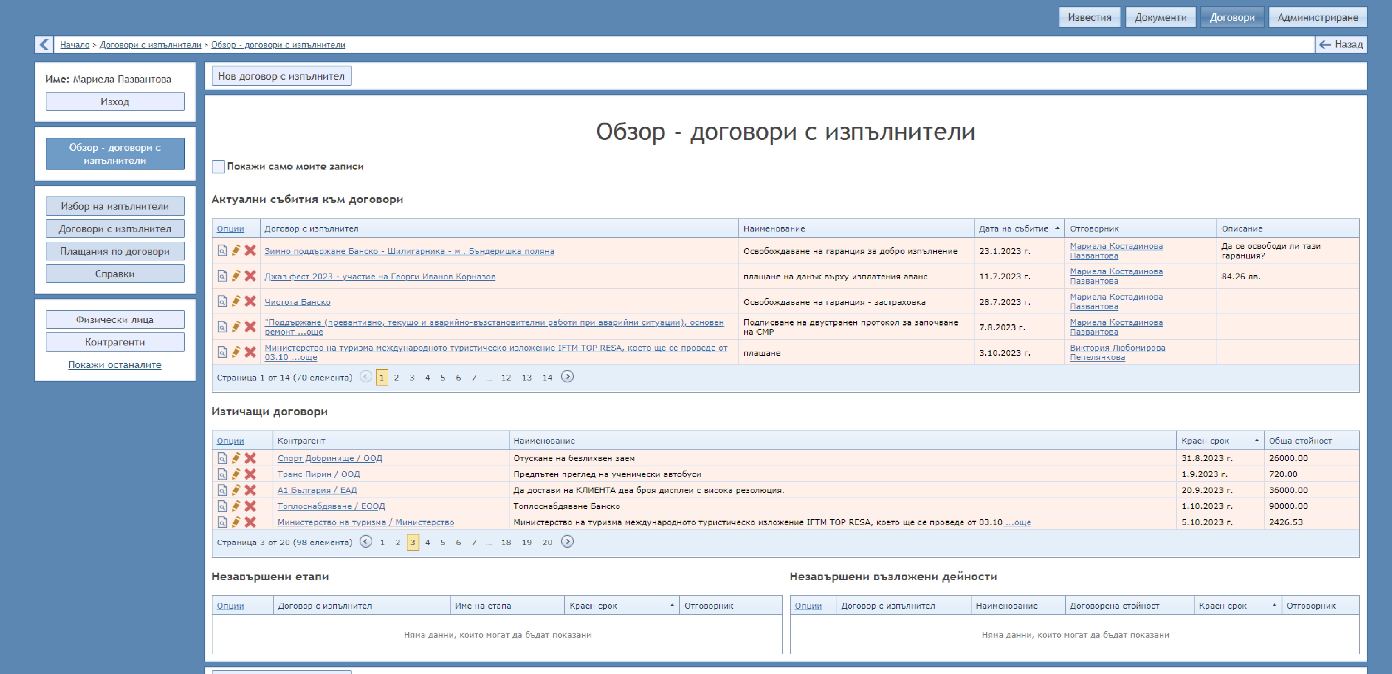Open the Договори top menu
Image resolution: width=1392 pixels, height=674 pixels.
point(1232,17)
